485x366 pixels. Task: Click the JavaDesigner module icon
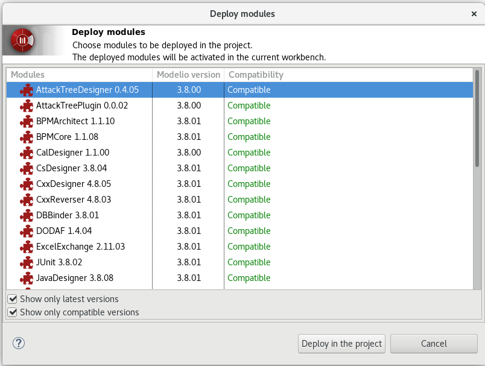tap(27, 278)
